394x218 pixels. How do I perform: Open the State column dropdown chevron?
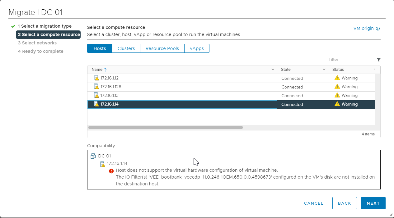click(x=324, y=70)
